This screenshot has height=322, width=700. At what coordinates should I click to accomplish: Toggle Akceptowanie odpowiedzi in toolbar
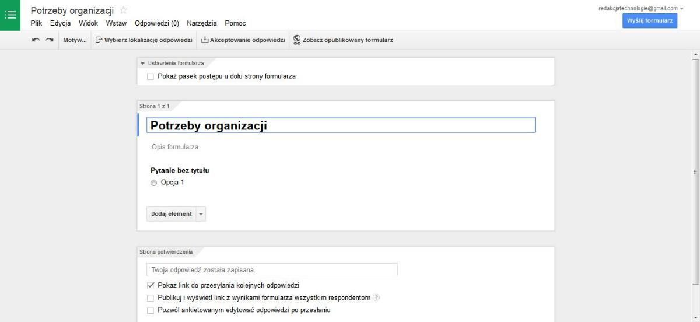[x=243, y=40]
